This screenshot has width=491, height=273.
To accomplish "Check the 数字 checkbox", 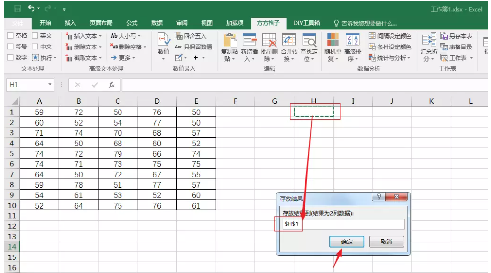I will click(11, 58).
